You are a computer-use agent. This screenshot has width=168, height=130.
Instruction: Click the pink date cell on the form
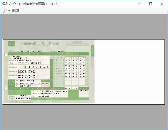tap(46, 85)
